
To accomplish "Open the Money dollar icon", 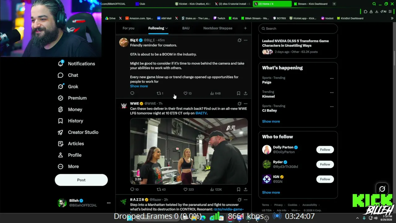I will coord(61,109).
